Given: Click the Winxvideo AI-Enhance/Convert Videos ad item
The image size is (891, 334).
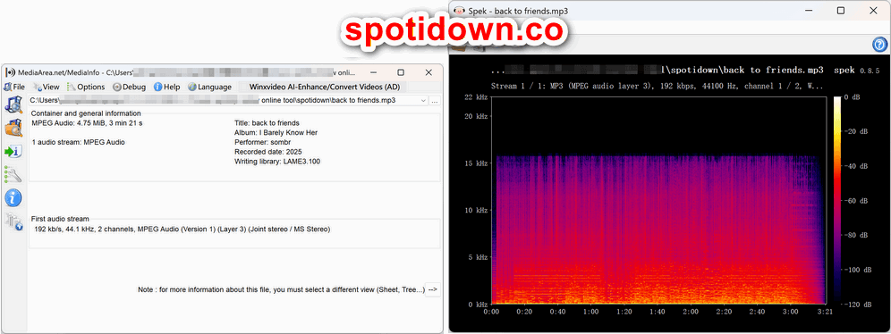Looking at the screenshot, I should 325,87.
